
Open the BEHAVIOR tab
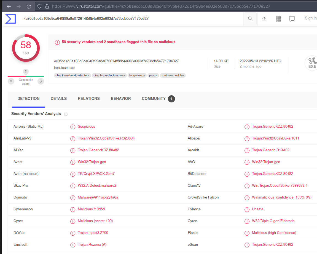[121, 99]
